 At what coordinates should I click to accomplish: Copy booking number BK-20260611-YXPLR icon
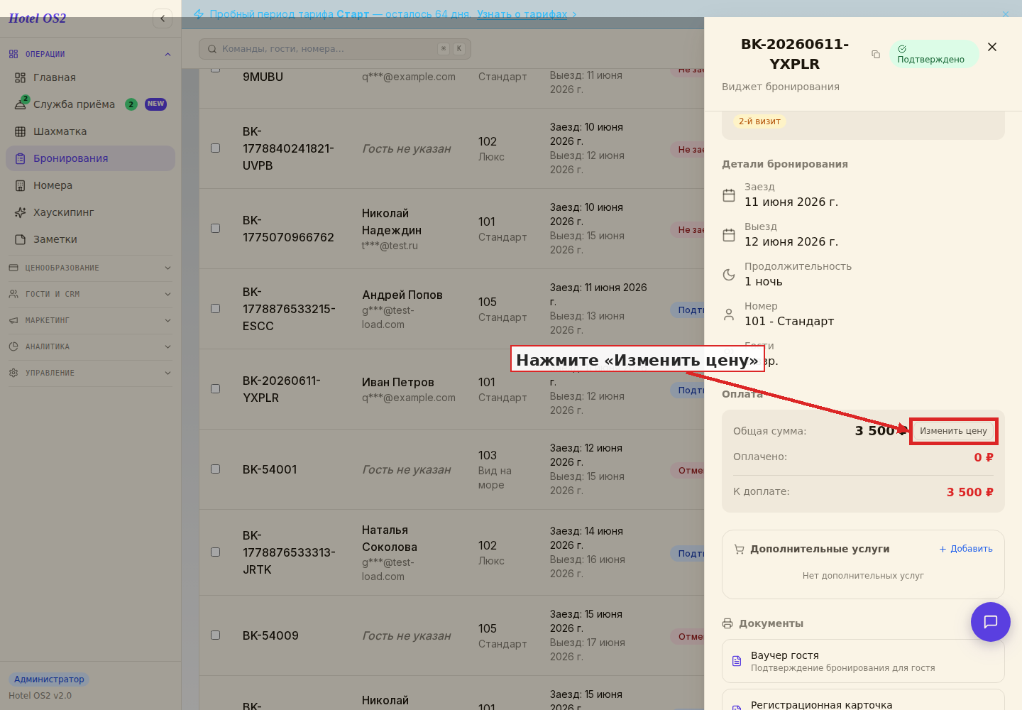point(876,55)
